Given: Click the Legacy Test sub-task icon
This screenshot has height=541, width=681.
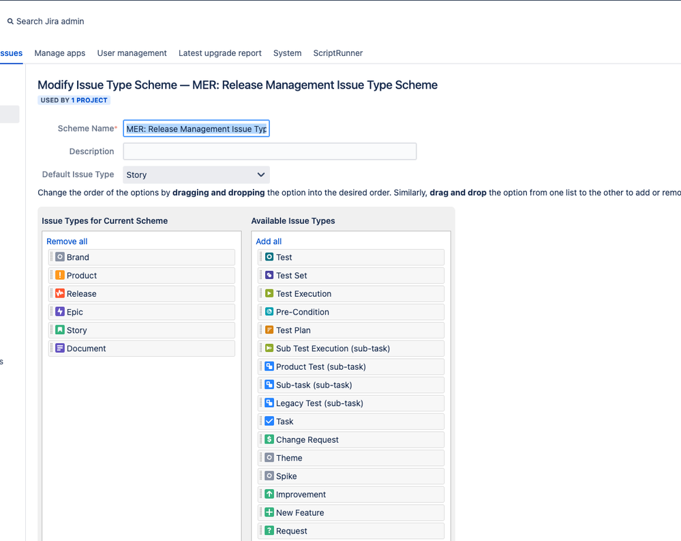Looking at the screenshot, I should [x=269, y=403].
